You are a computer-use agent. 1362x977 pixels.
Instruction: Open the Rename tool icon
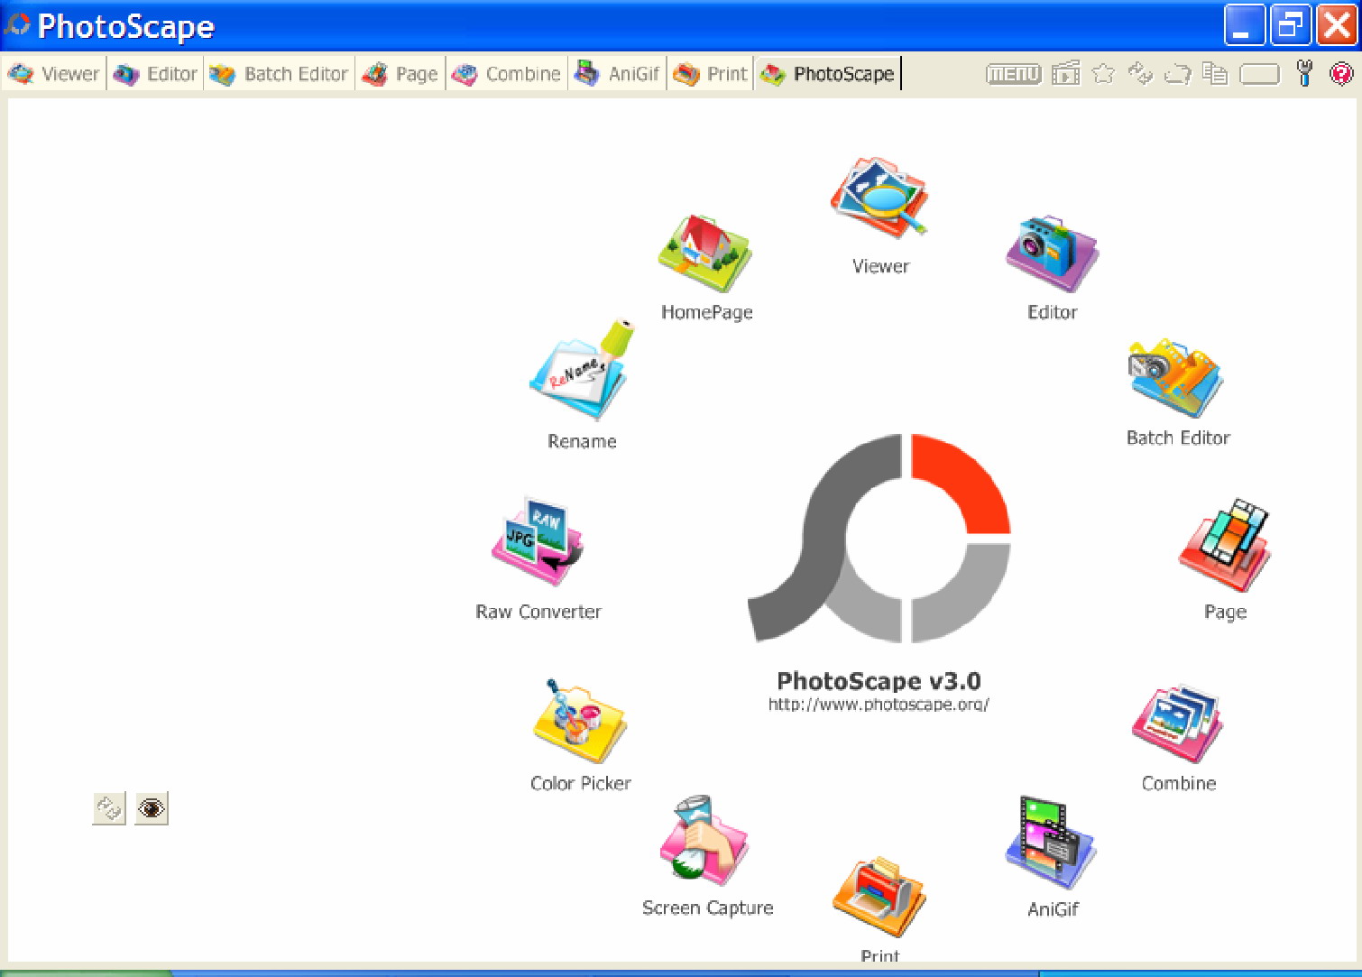(582, 370)
